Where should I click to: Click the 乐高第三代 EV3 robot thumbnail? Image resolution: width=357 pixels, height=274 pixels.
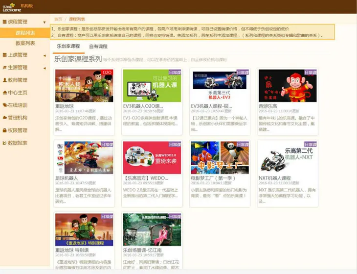(220, 86)
